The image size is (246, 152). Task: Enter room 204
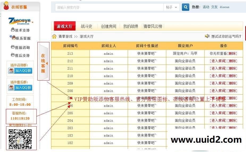point(218,120)
